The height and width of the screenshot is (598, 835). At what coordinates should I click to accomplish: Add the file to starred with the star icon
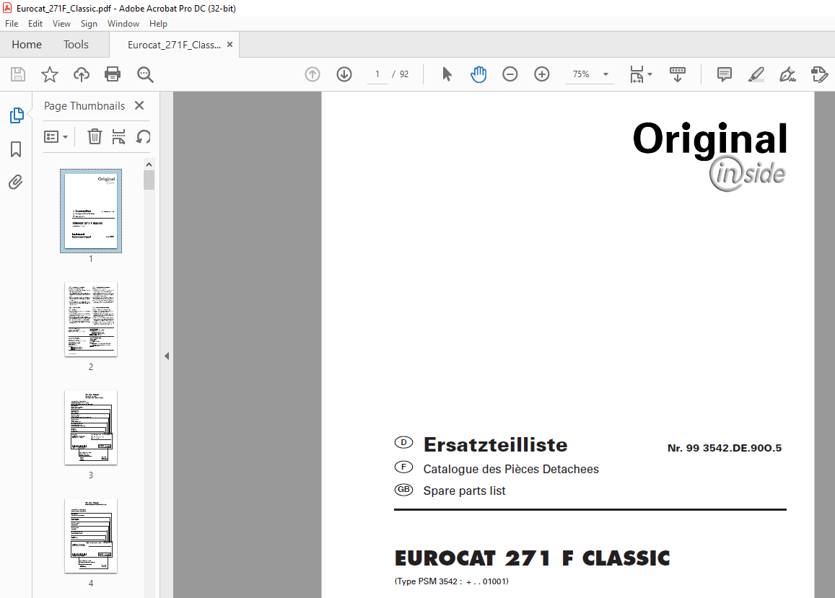(50, 74)
